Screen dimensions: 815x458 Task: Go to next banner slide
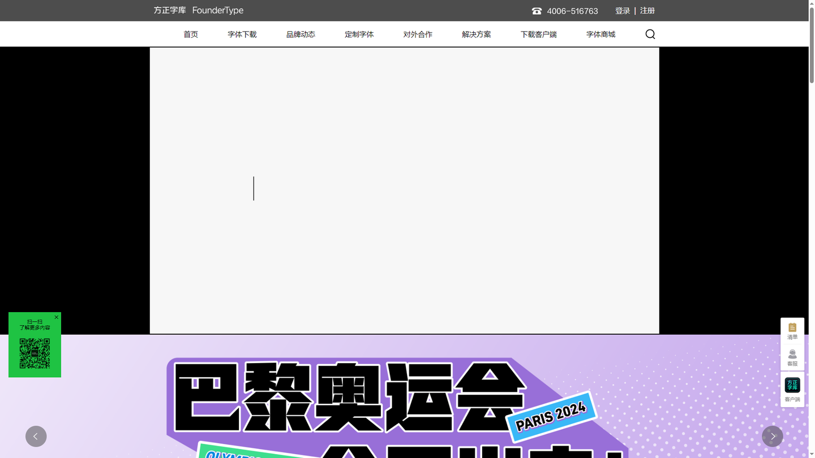pos(773,437)
